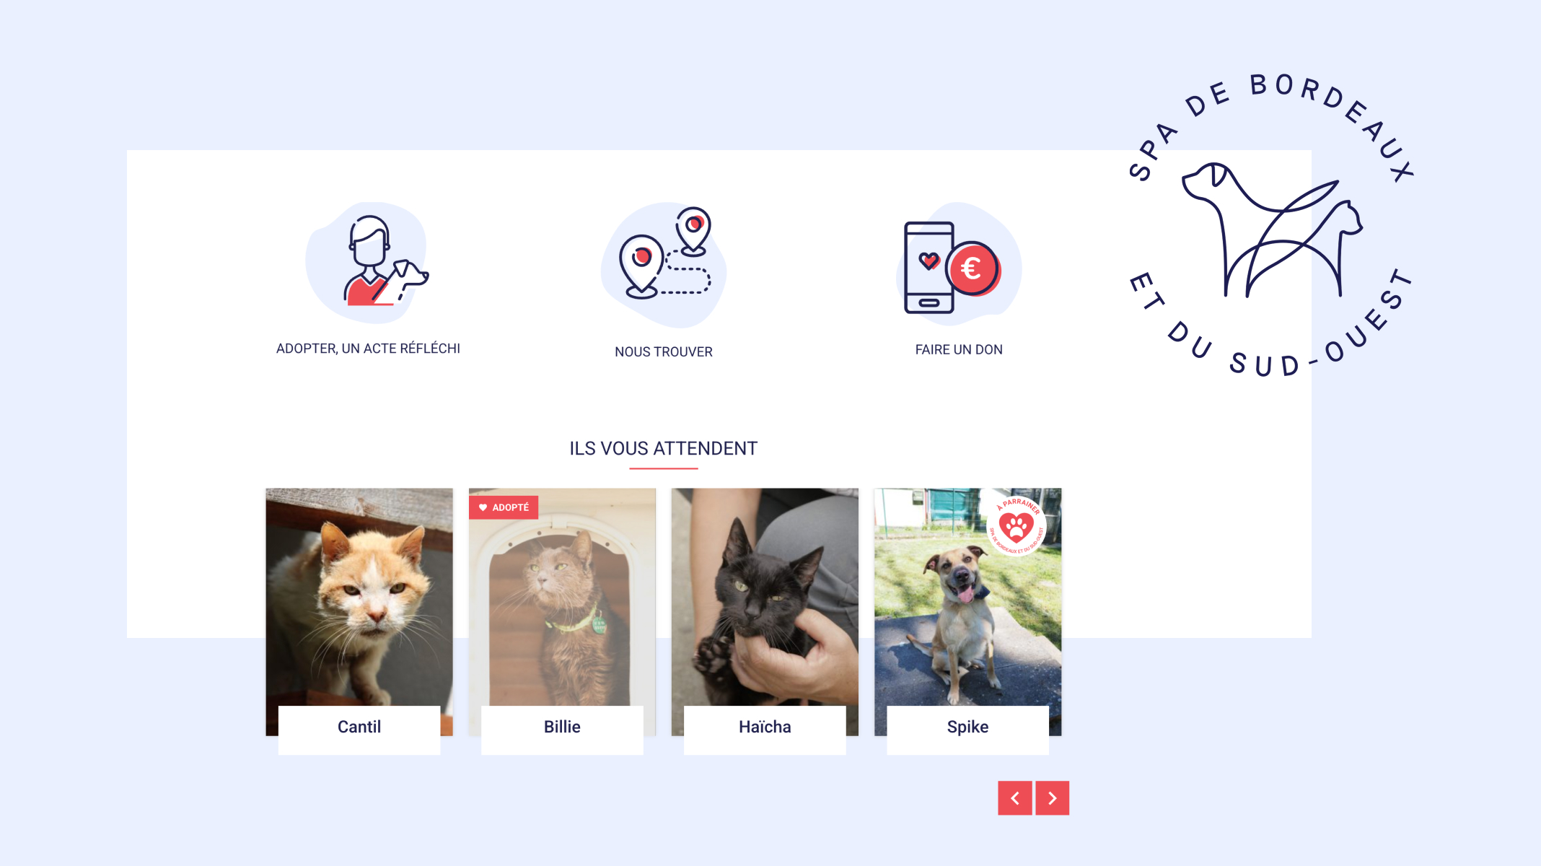The height and width of the screenshot is (866, 1541).
Task: Open Adopter, un acte réfléchi link
Action: 368,349
